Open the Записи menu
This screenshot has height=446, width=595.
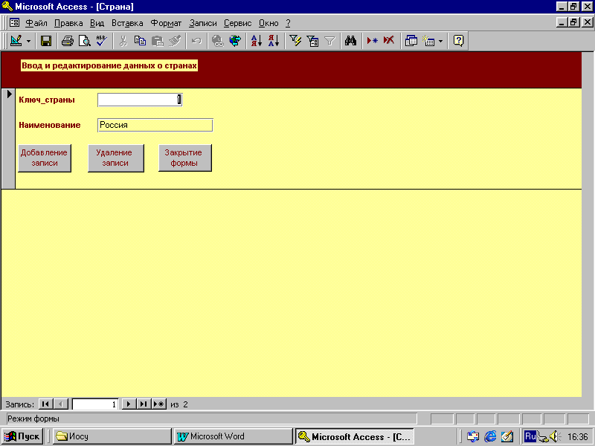(202, 23)
